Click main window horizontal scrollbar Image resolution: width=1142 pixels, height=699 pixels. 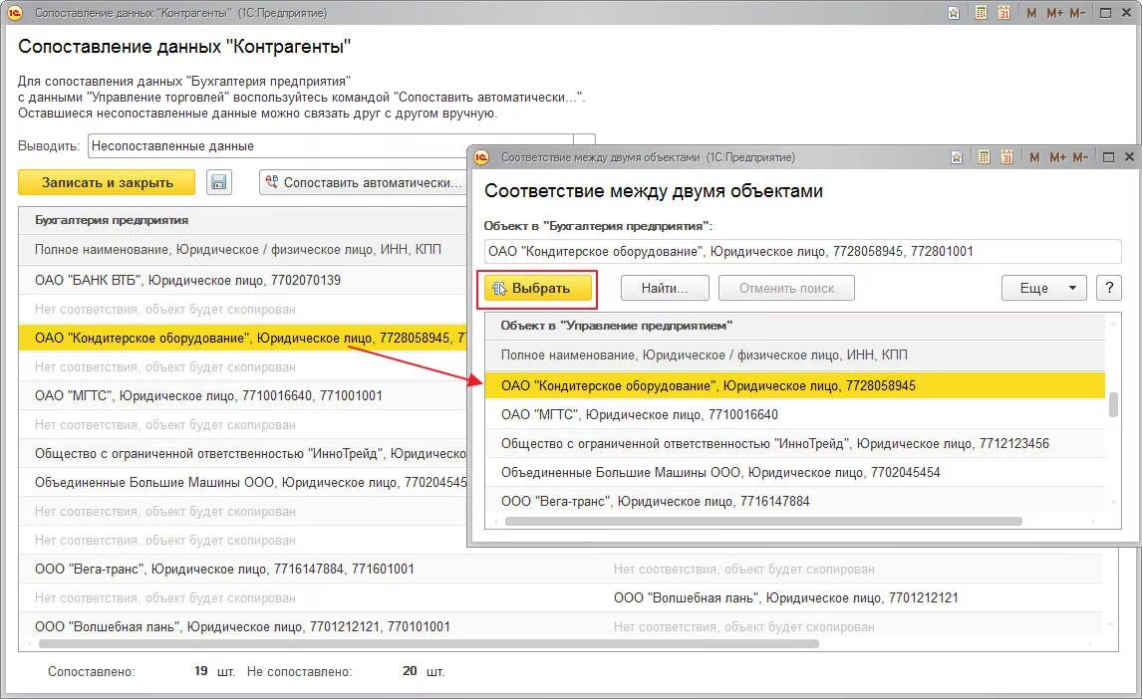coord(428,643)
